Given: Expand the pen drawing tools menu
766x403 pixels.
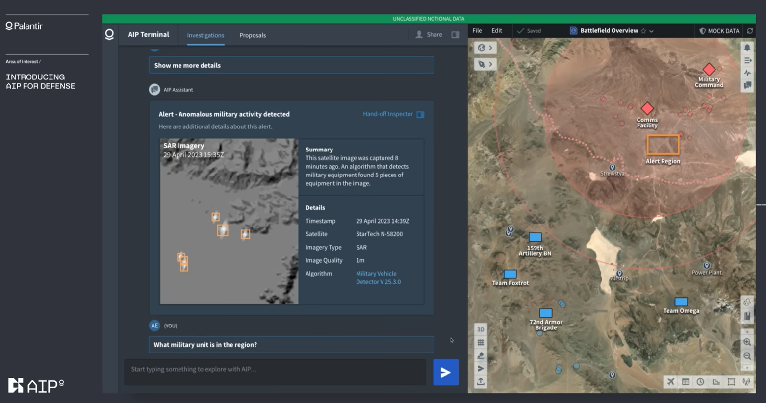Looking at the screenshot, I should (x=485, y=64).
